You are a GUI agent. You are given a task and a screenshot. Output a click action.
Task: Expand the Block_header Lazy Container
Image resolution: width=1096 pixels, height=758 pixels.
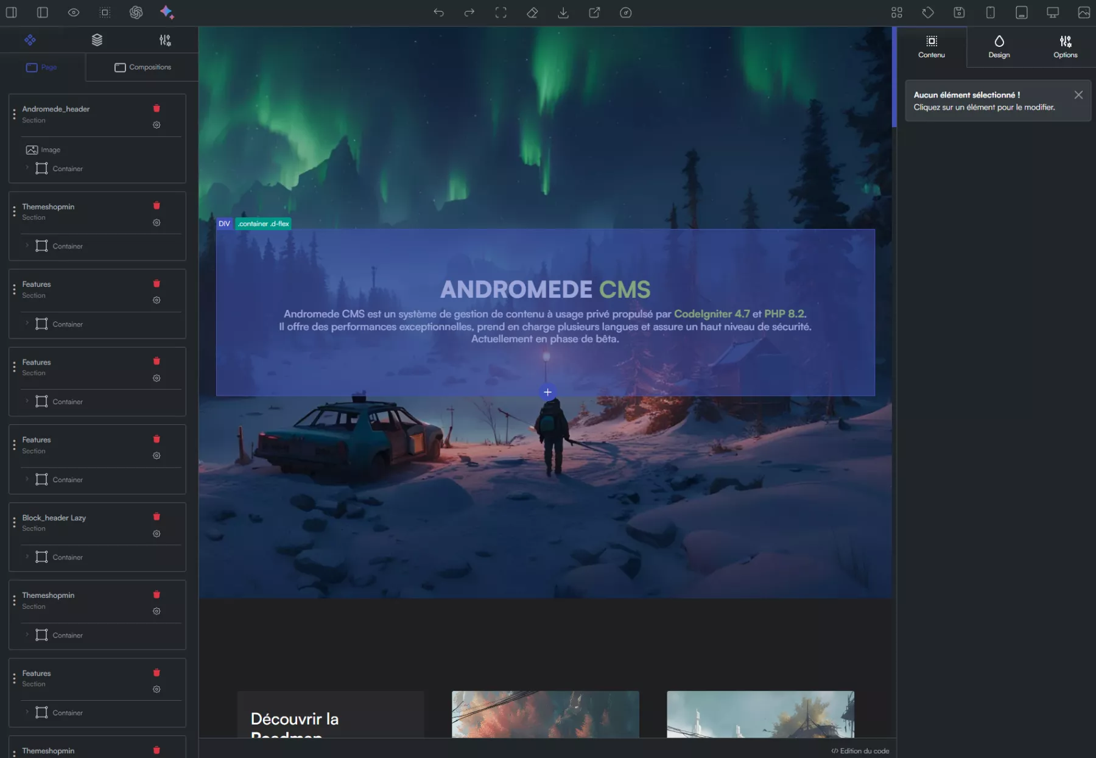tap(27, 556)
